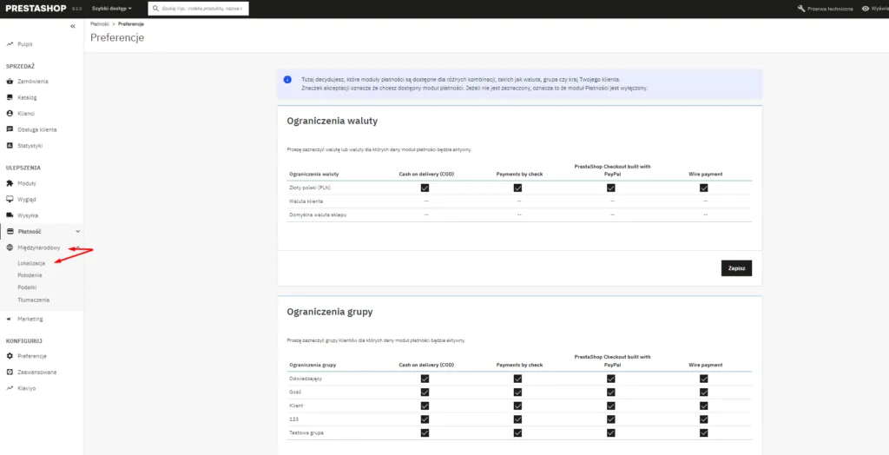Click the Międzynarodowy globe icon

tap(10, 247)
